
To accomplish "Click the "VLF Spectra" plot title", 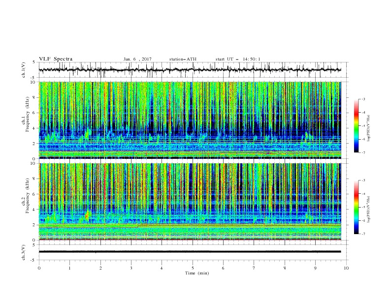I will tap(56, 59).
